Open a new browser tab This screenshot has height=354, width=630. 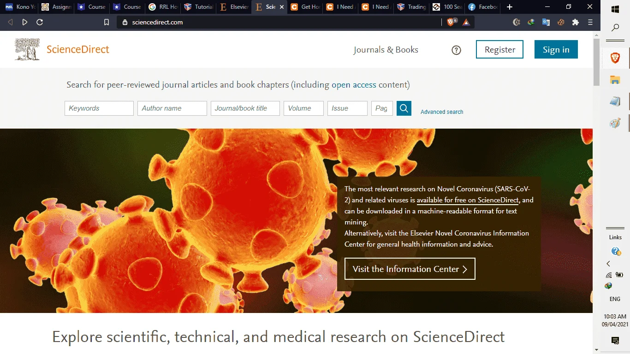coord(509,7)
